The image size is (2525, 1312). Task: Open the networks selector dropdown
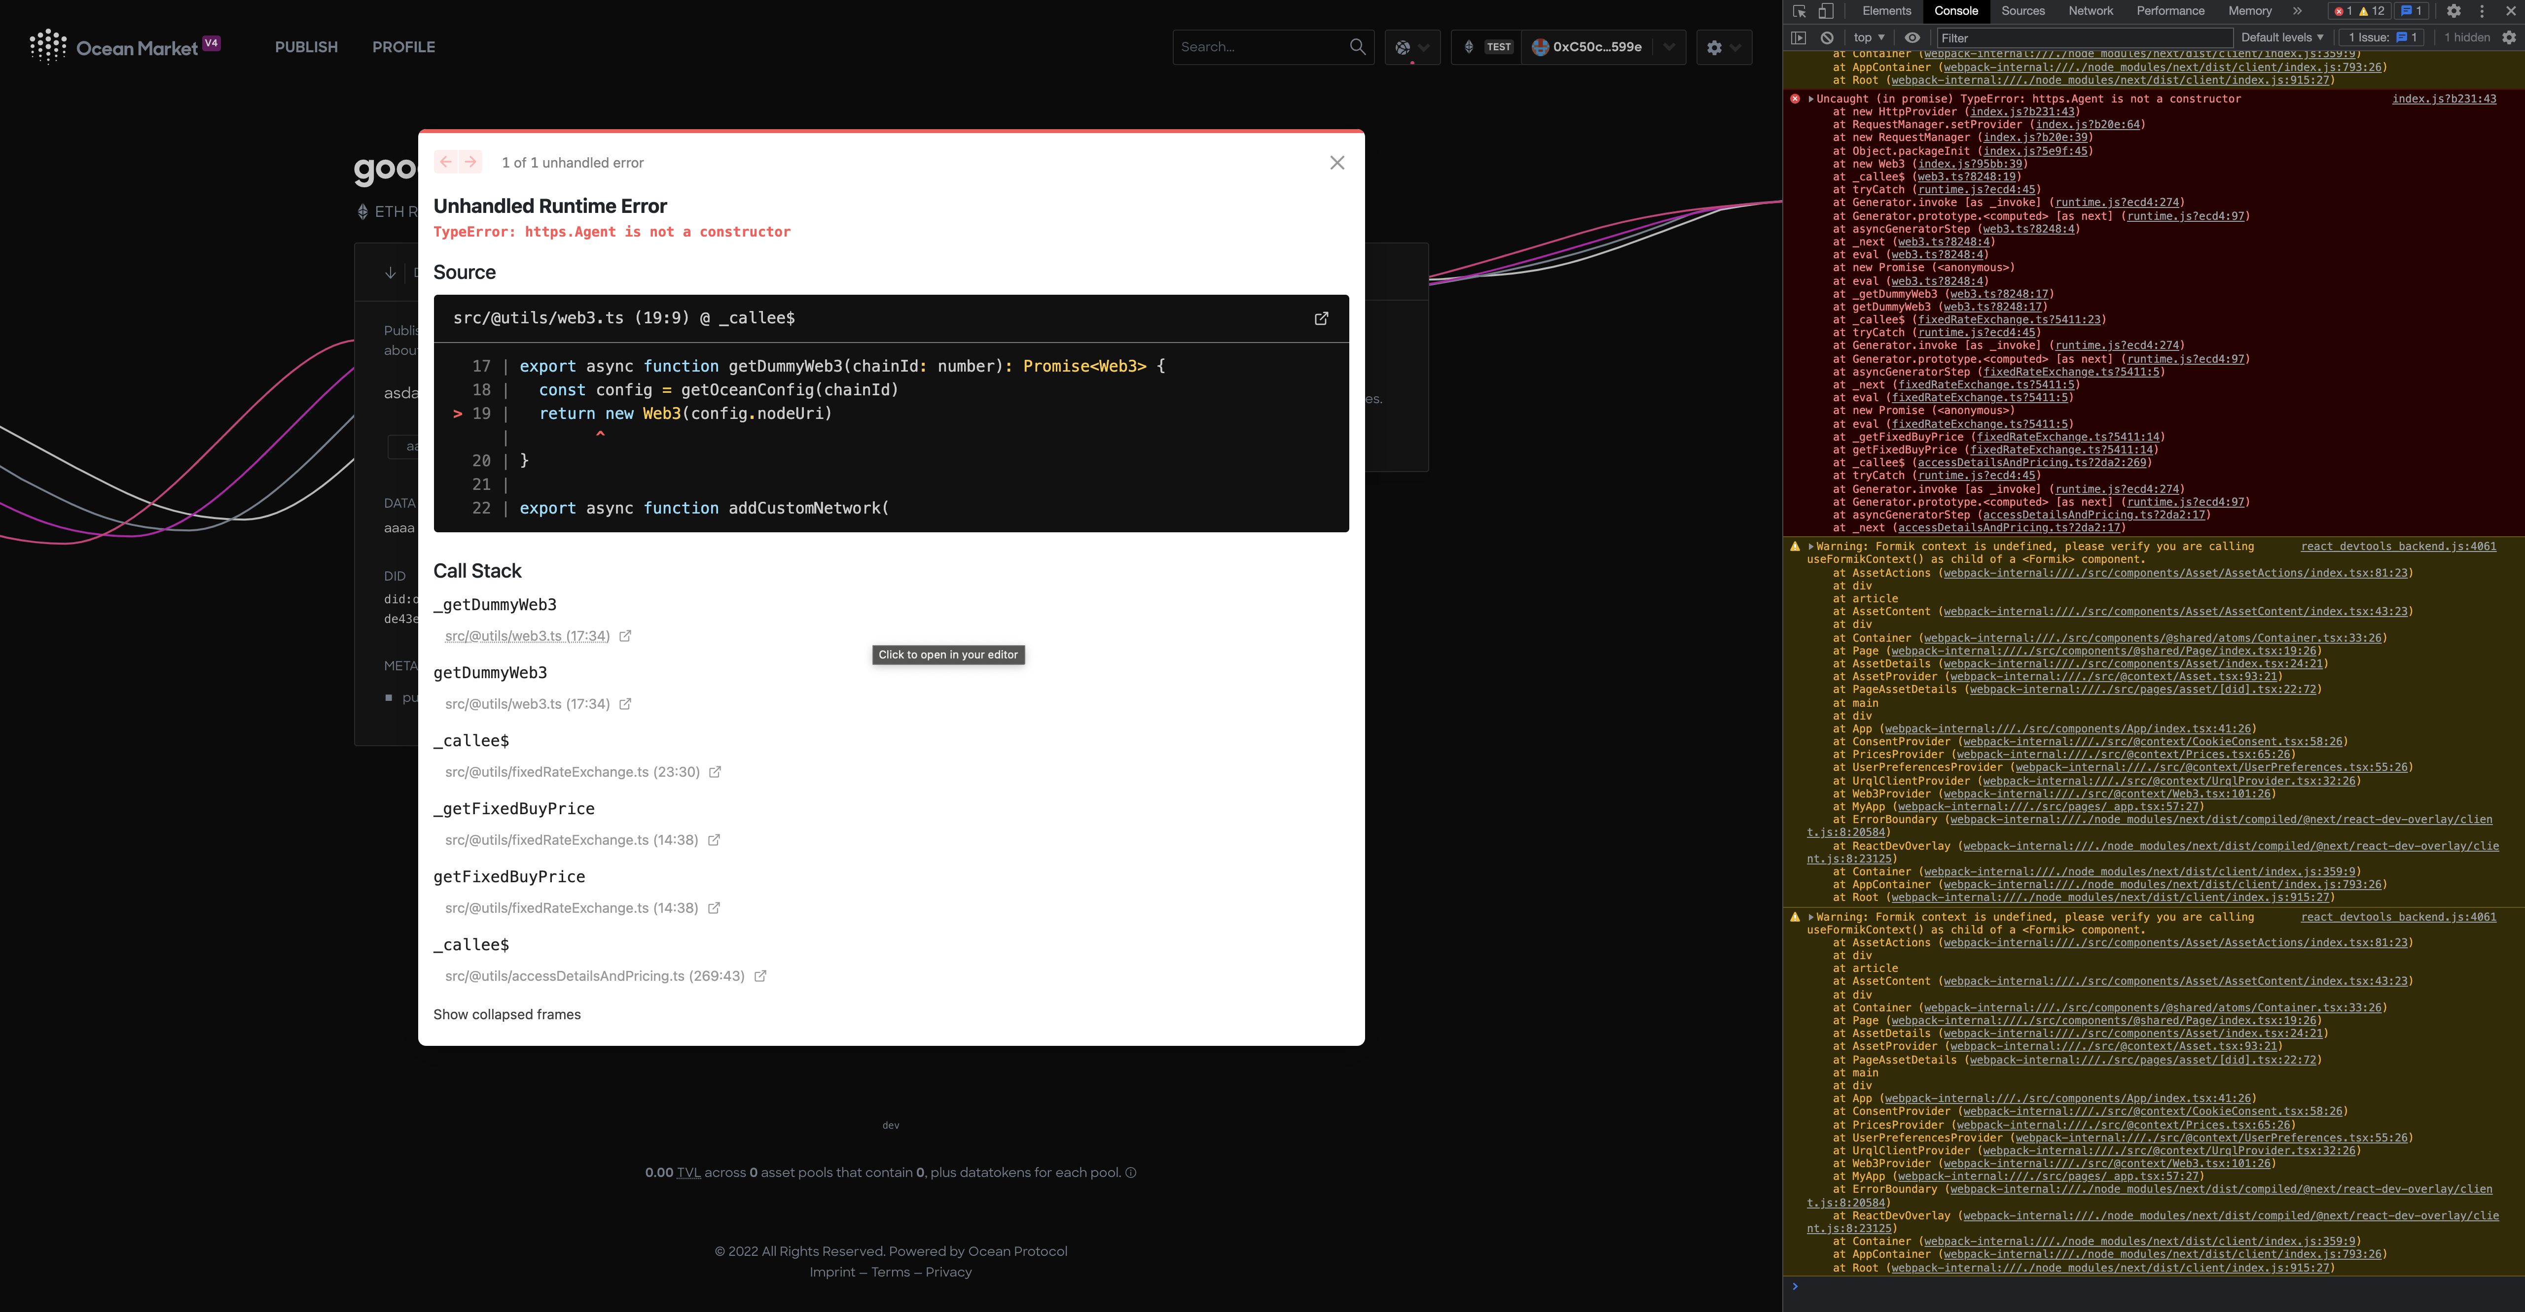point(1412,47)
